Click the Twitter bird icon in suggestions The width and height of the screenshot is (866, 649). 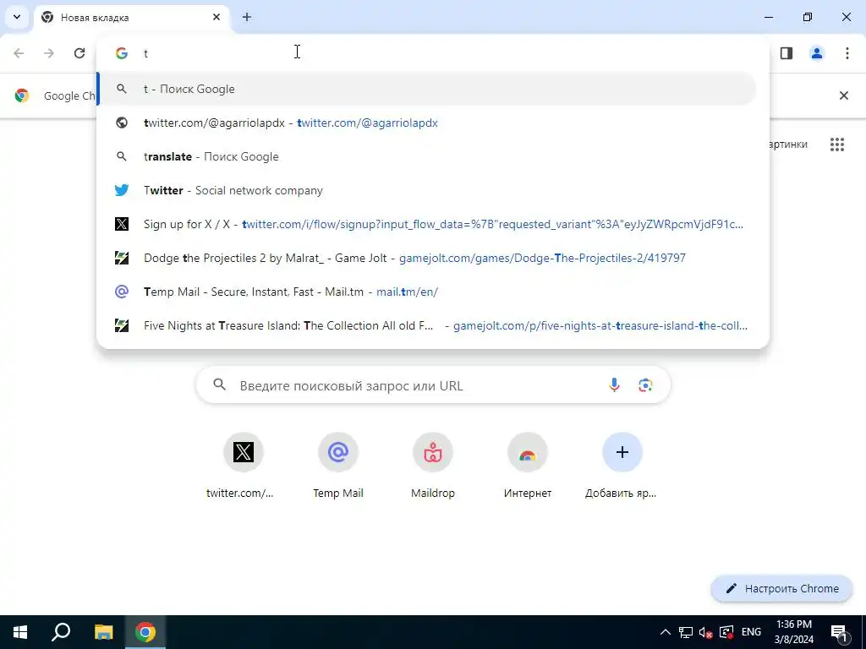tap(122, 190)
